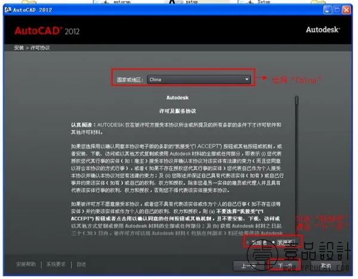Viewport: 358px width, 279px height.
Task: Minimize the AutoCAD 2012 installer window
Action: pyautogui.click(x=327, y=10)
